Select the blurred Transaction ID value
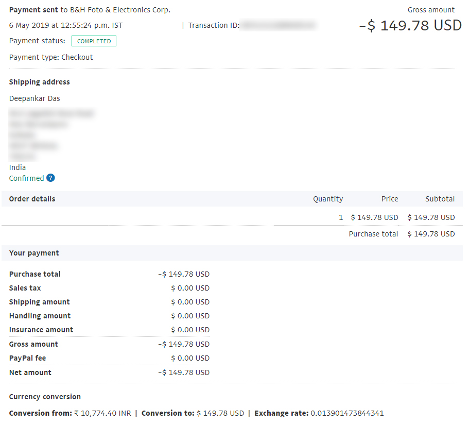Image resolution: width=469 pixels, height=425 pixels. 279,25
